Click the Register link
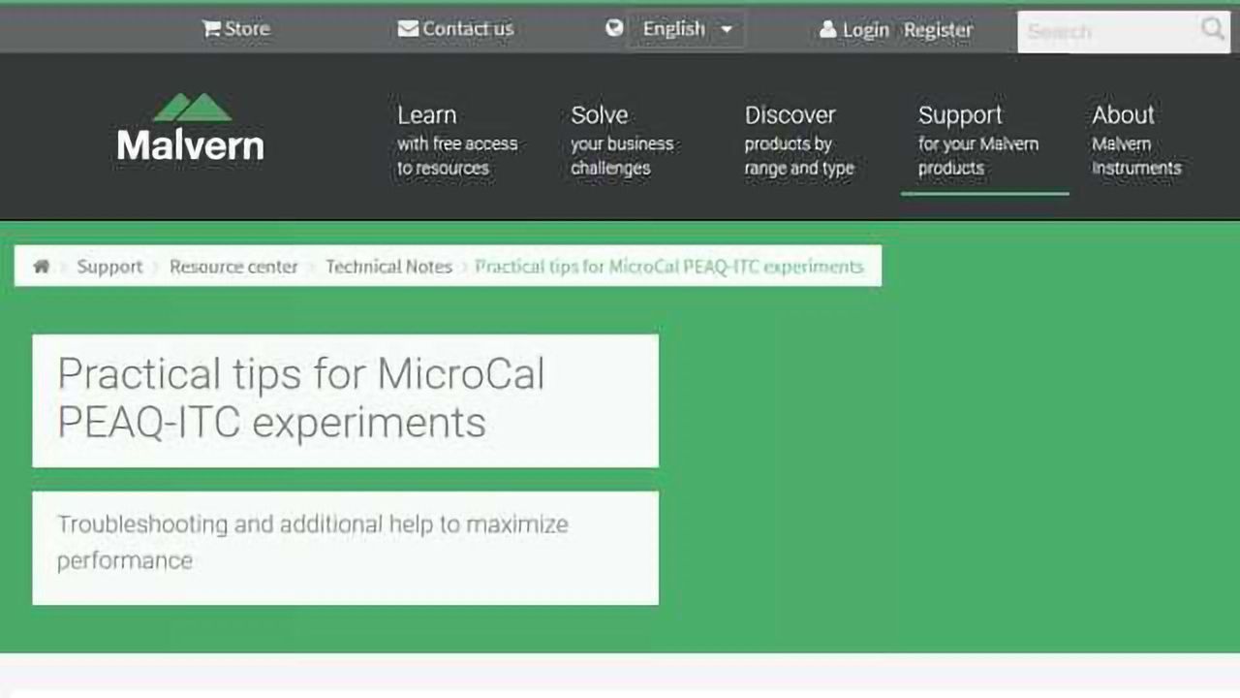The width and height of the screenshot is (1240, 698). click(x=938, y=30)
